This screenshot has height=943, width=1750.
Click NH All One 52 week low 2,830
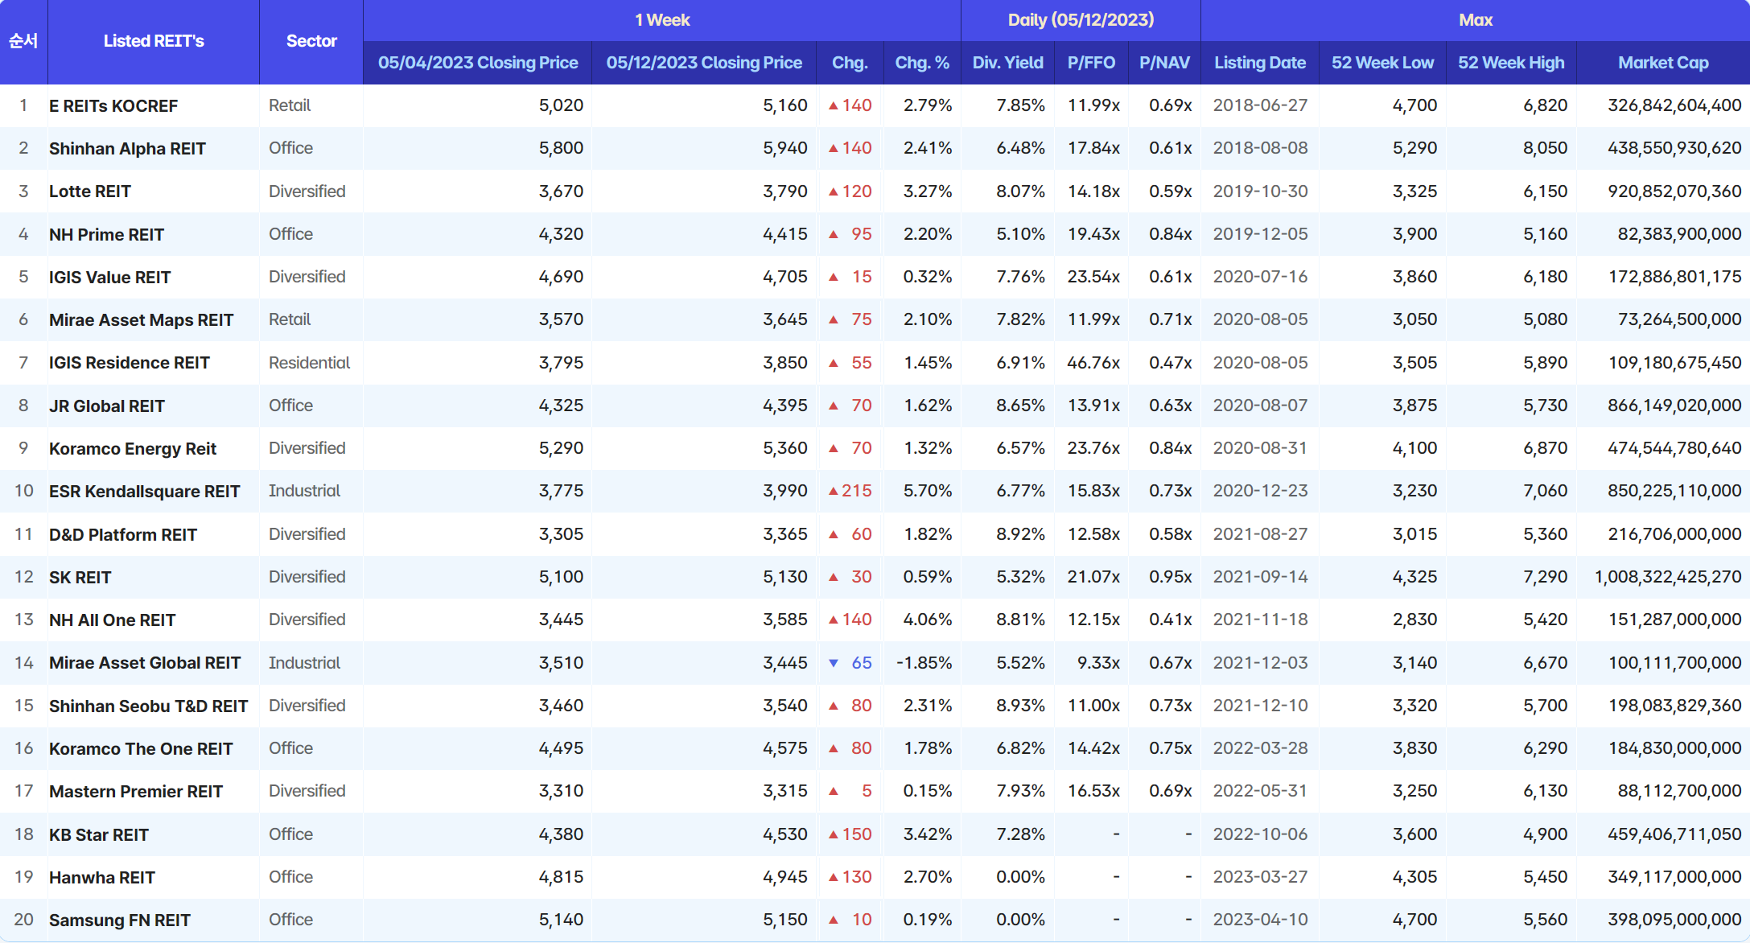1414,620
